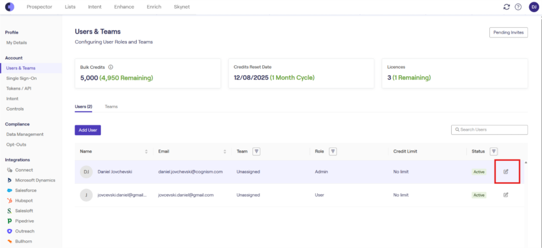
Task: Open the Status column filter
Action: (493, 151)
